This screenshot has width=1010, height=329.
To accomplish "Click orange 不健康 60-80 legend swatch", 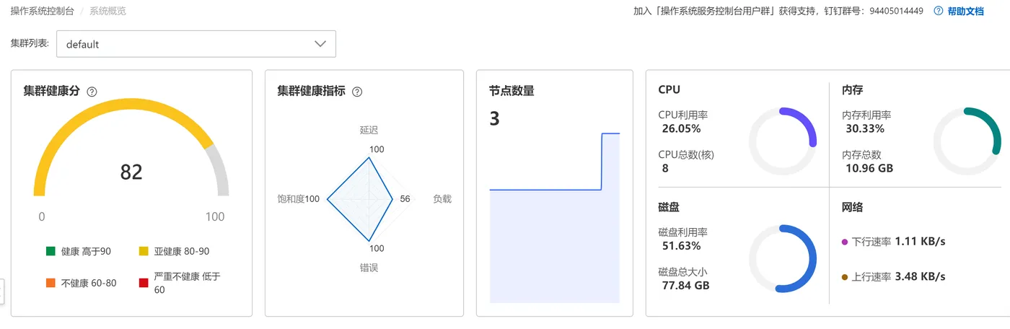I will coord(50,283).
